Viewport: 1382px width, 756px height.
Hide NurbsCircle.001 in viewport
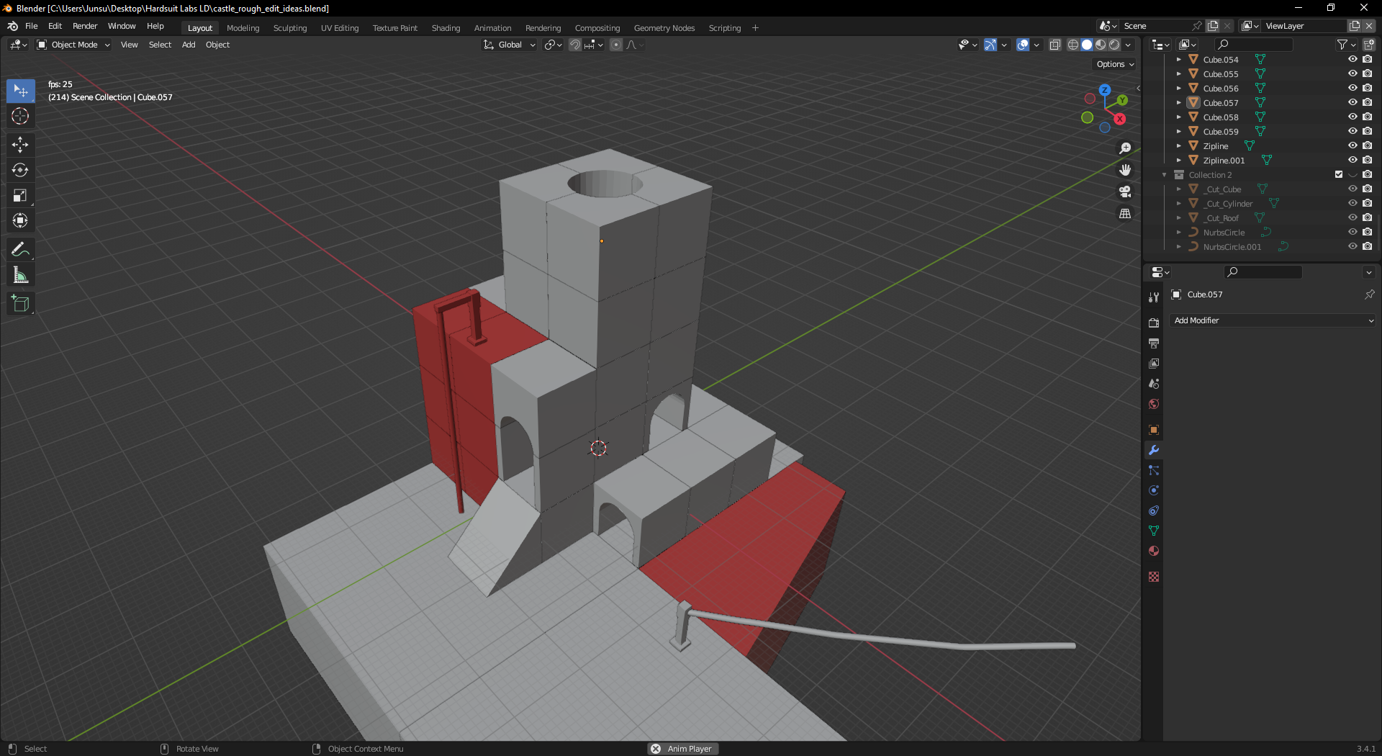coord(1352,246)
